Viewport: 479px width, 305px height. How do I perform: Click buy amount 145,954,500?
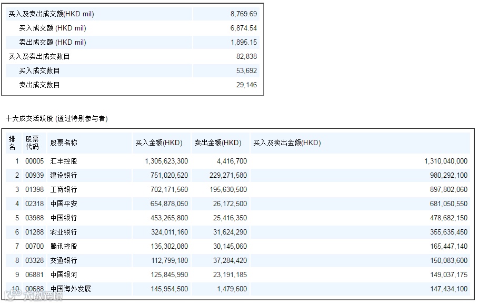(169, 289)
